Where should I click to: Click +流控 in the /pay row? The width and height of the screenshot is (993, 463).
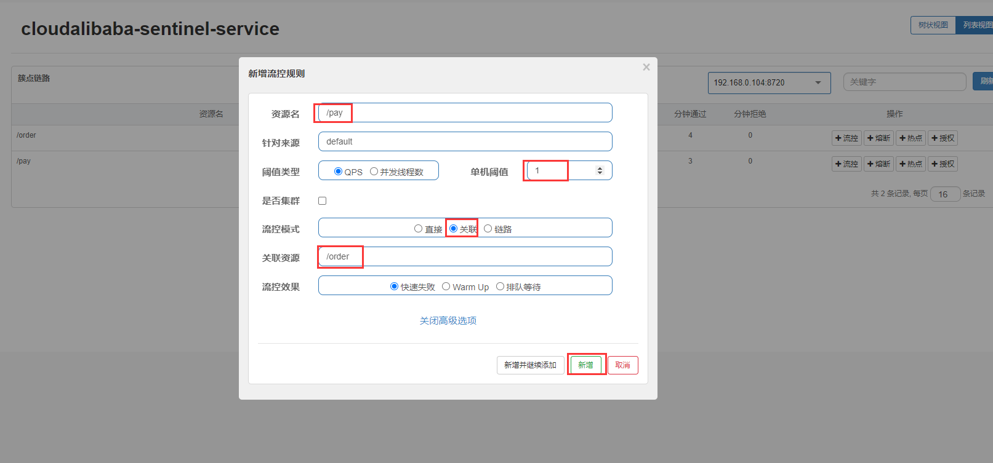[x=846, y=164]
